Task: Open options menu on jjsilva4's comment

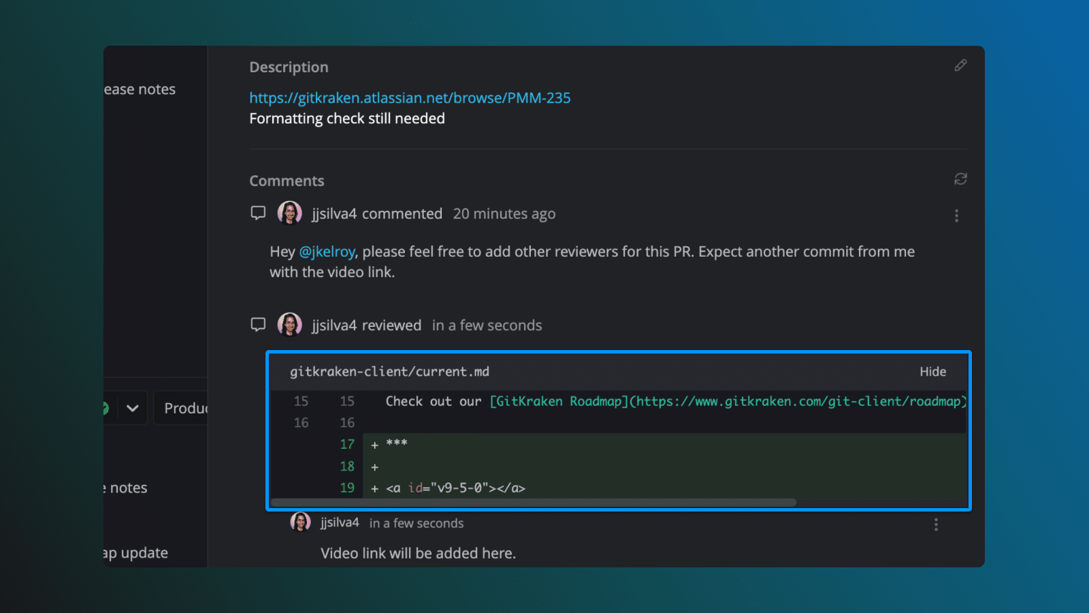Action: [x=956, y=215]
